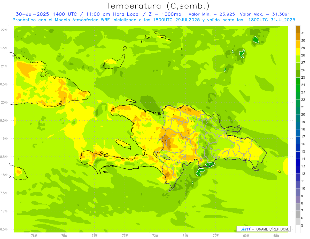Click the "18N" latitude label
310x239 pixels.
point(4,175)
